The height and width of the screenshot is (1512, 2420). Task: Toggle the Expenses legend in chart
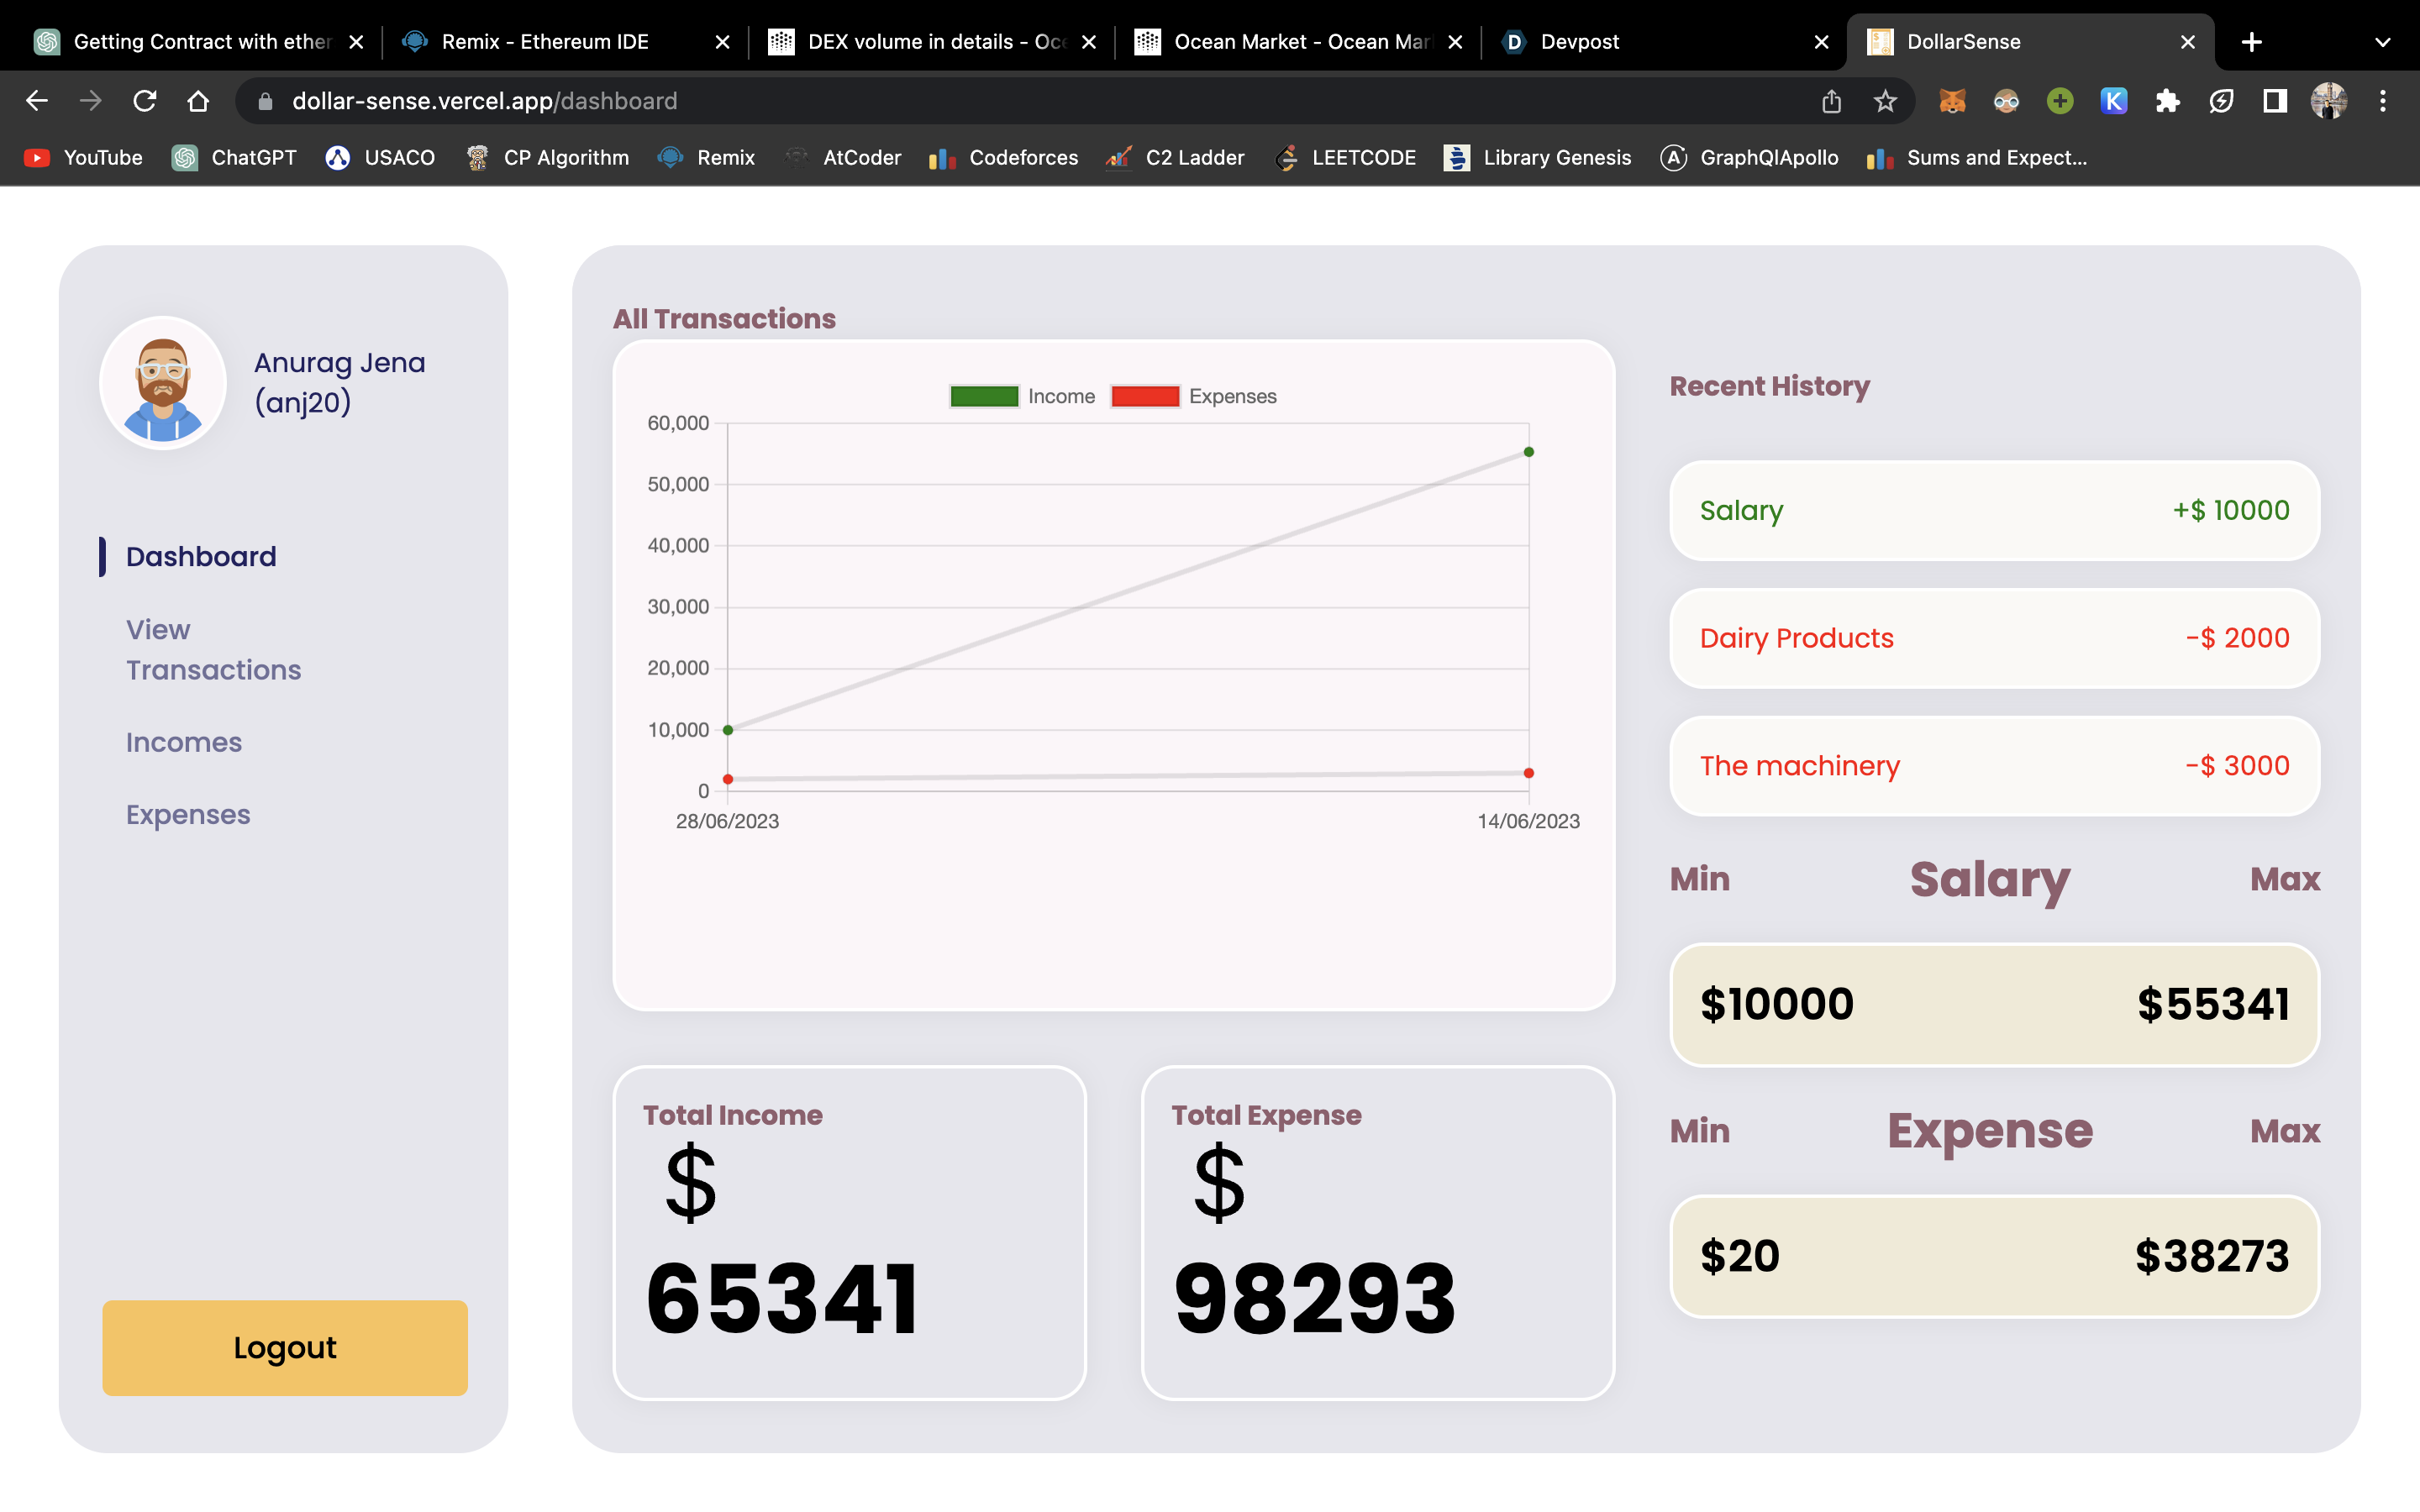[1193, 396]
